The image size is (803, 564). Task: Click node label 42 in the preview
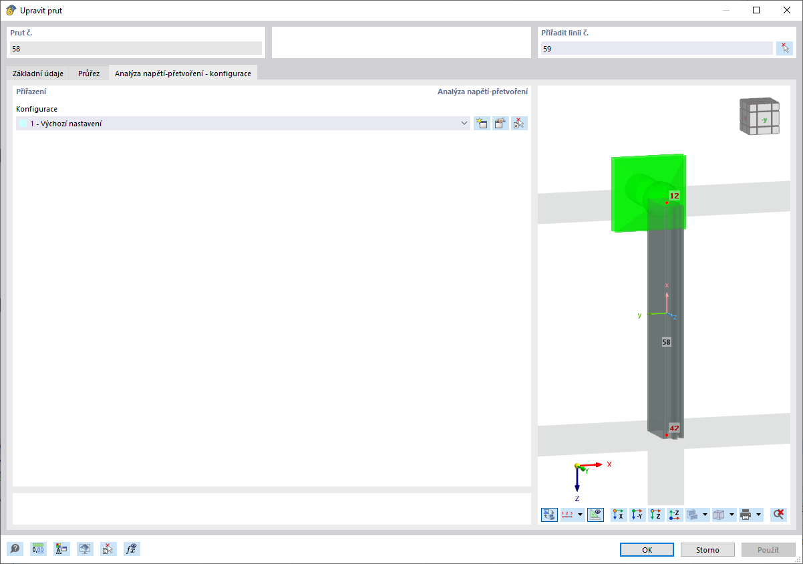point(674,428)
